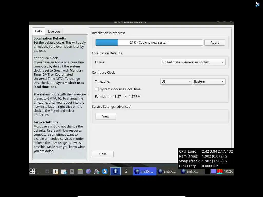Open the blue circular icon in the taskbar
Screen dimensions: 263x197
coord(105,171)
